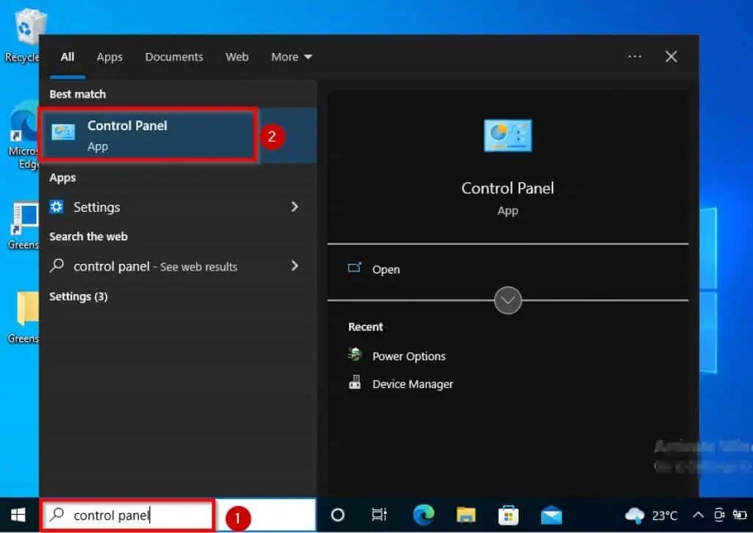
Task: Open File Explorer from the taskbar
Action: pos(468,515)
